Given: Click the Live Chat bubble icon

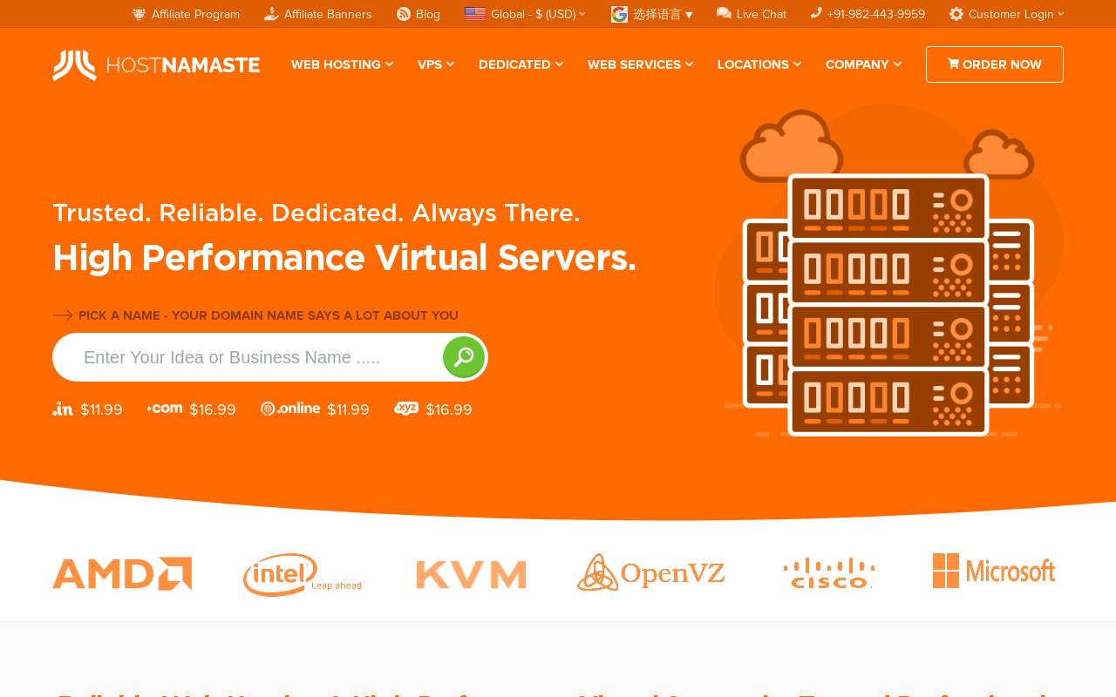Looking at the screenshot, I should point(724,13).
